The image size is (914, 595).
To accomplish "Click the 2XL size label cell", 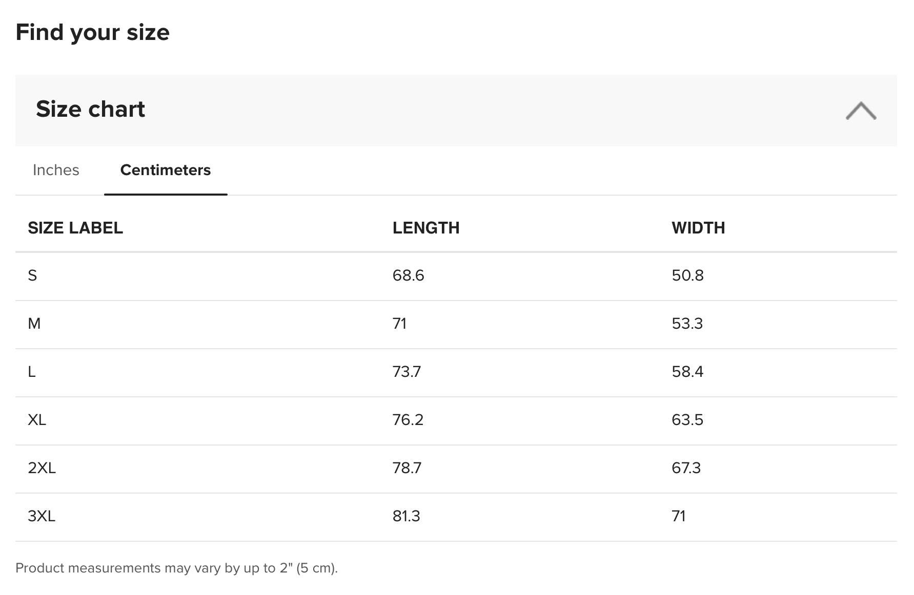I will tap(42, 468).
